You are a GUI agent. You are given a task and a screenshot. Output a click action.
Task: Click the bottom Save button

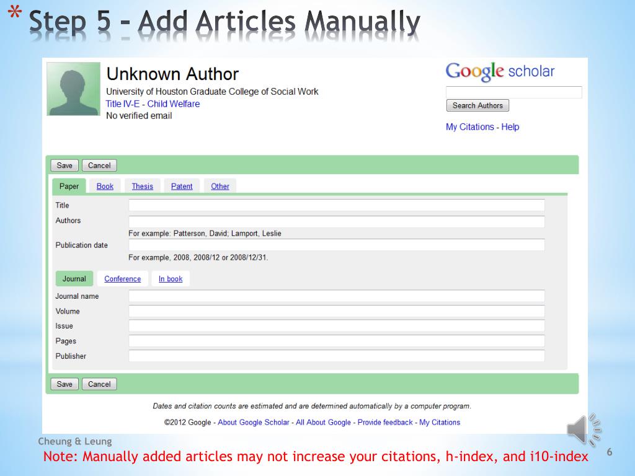coord(64,384)
